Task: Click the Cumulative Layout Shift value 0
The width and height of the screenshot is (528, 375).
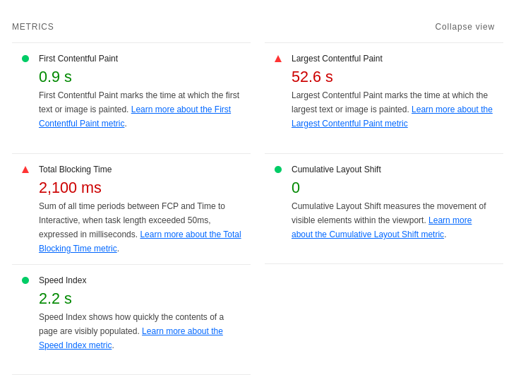Action: (x=296, y=188)
